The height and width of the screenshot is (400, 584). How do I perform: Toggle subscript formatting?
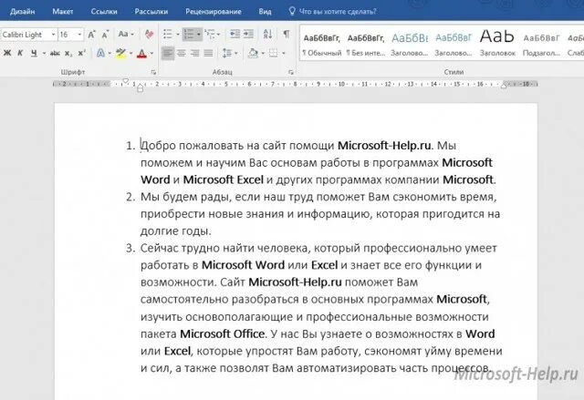(68, 53)
